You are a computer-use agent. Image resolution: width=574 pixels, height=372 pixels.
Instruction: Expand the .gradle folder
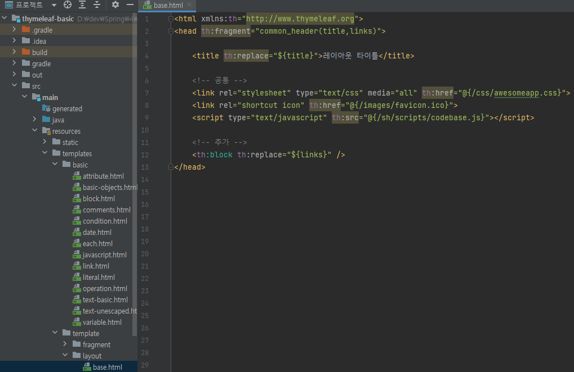[14, 29]
